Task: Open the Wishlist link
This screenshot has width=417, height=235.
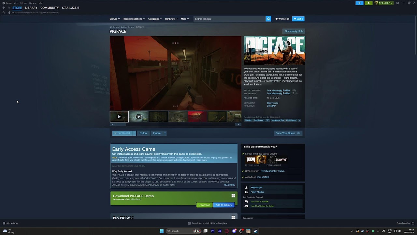Action: [282, 19]
